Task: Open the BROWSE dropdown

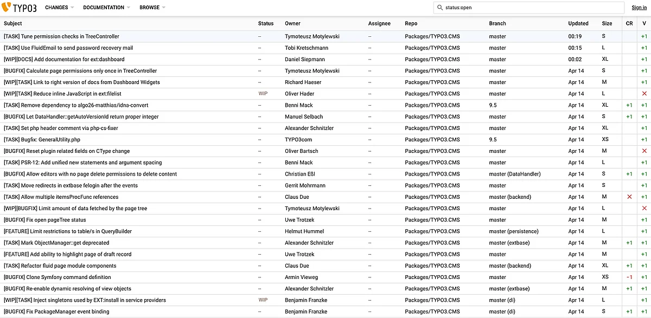Action: click(x=152, y=8)
